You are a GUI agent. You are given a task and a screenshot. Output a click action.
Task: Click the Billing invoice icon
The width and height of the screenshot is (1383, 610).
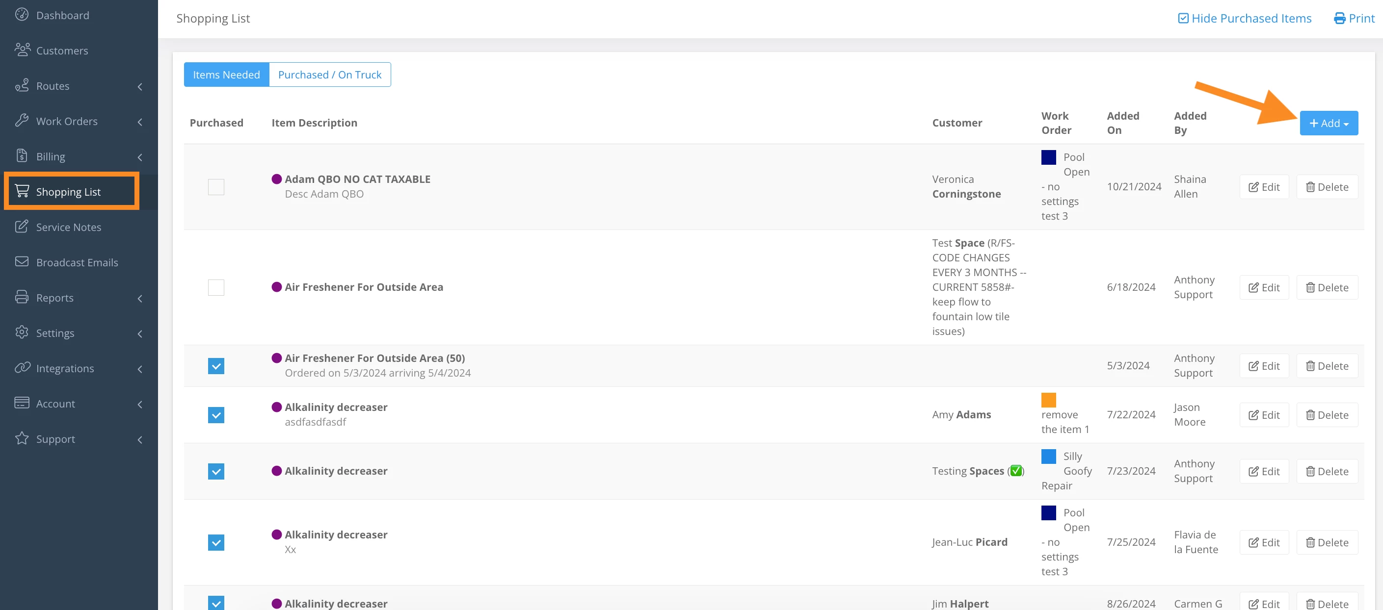pos(22,156)
